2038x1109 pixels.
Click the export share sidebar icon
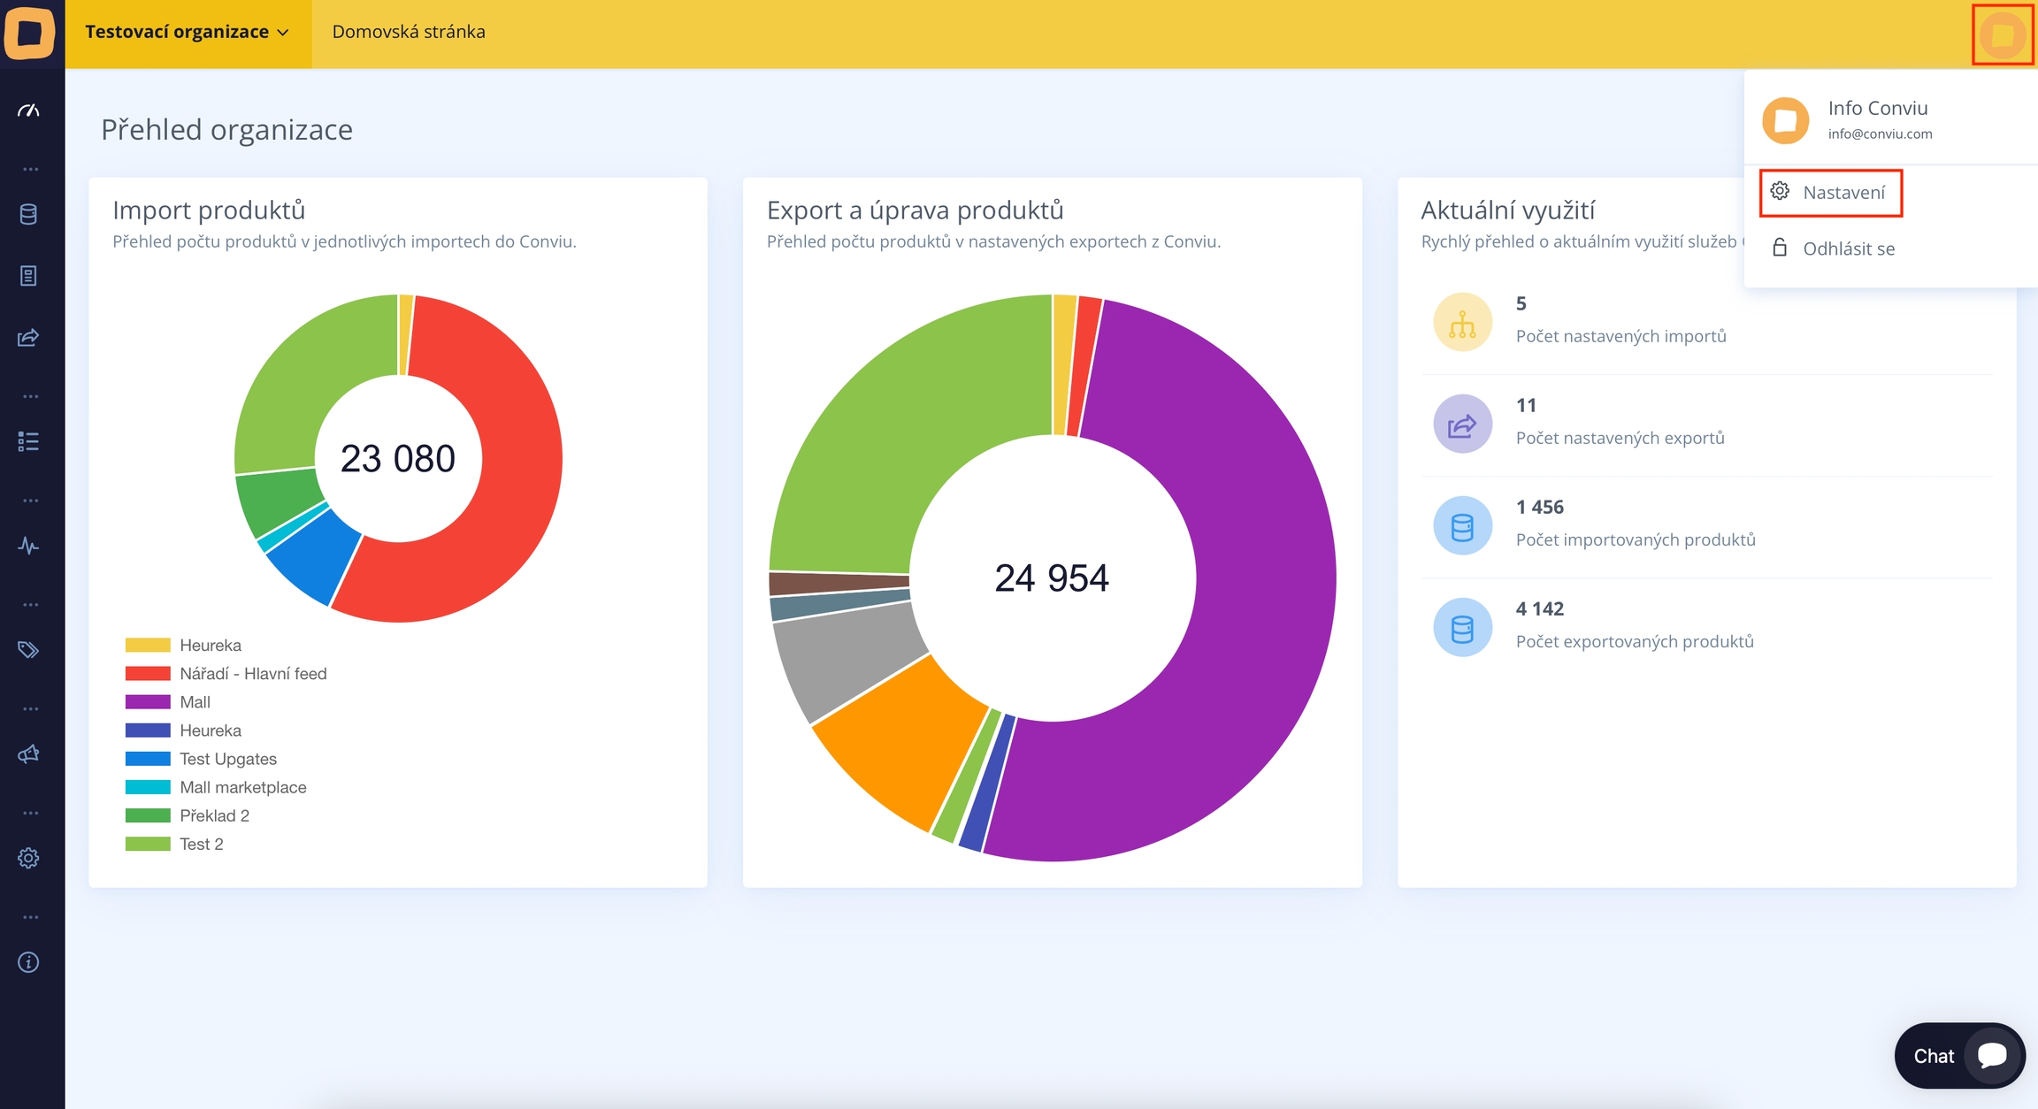(x=28, y=338)
